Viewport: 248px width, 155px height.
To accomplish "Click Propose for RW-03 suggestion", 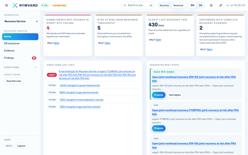I will point(158,95).
